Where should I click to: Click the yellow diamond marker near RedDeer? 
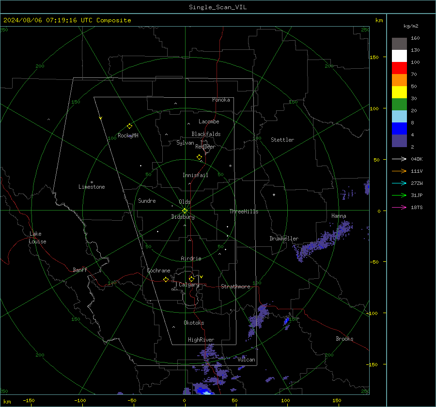click(200, 157)
